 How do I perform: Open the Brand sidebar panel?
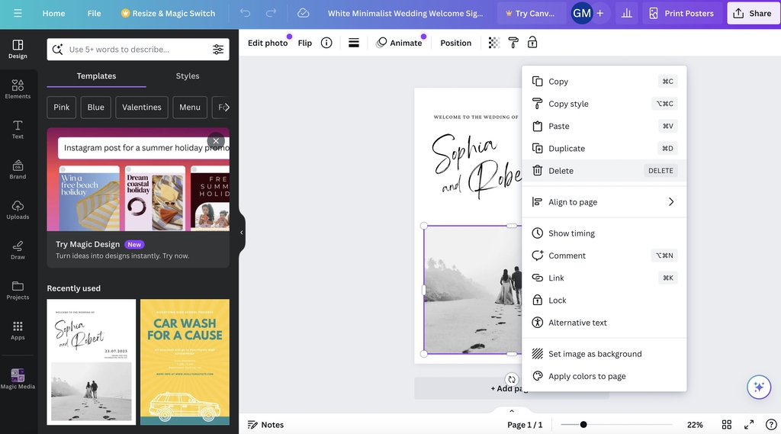[x=18, y=169]
